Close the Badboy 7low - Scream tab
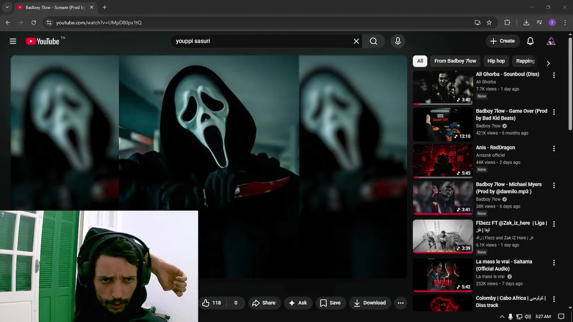573x322 pixels. click(x=92, y=7)
